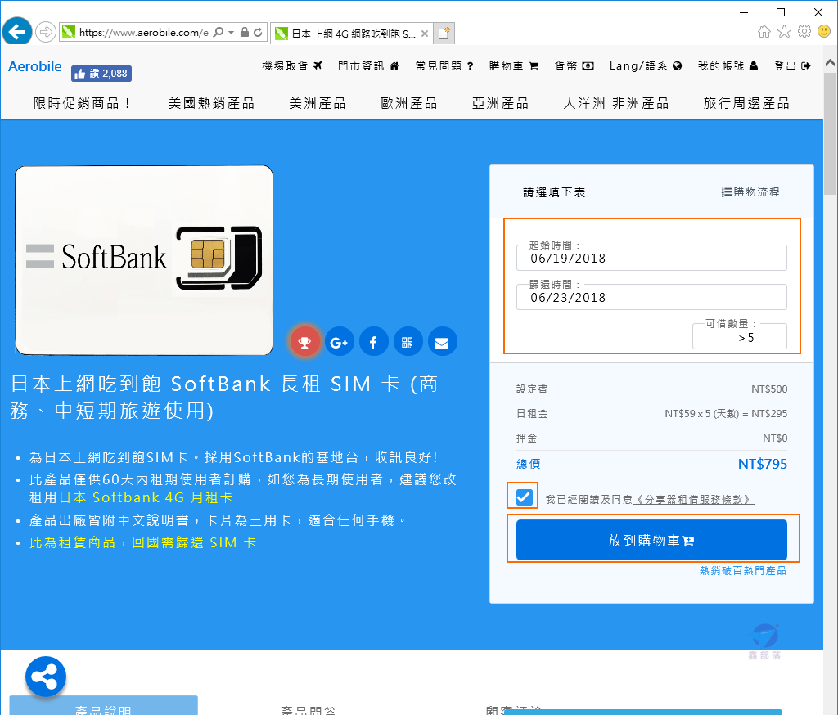Click the 可借數量 quantity field

click(x=740, y=337)
